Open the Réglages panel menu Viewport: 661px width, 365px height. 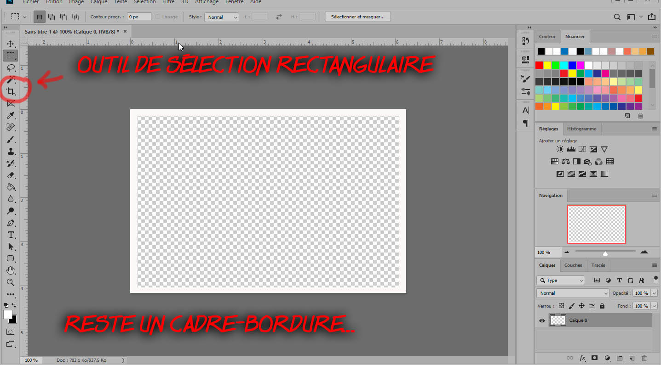[654, 129]
